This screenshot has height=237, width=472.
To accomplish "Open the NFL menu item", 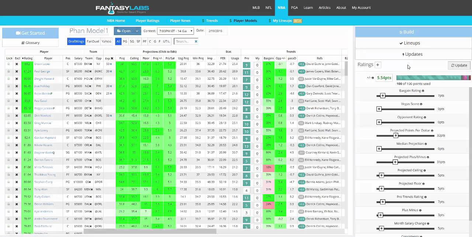I will tap(268, 8).
